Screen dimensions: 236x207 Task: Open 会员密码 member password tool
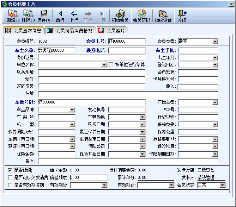[141, 16]
